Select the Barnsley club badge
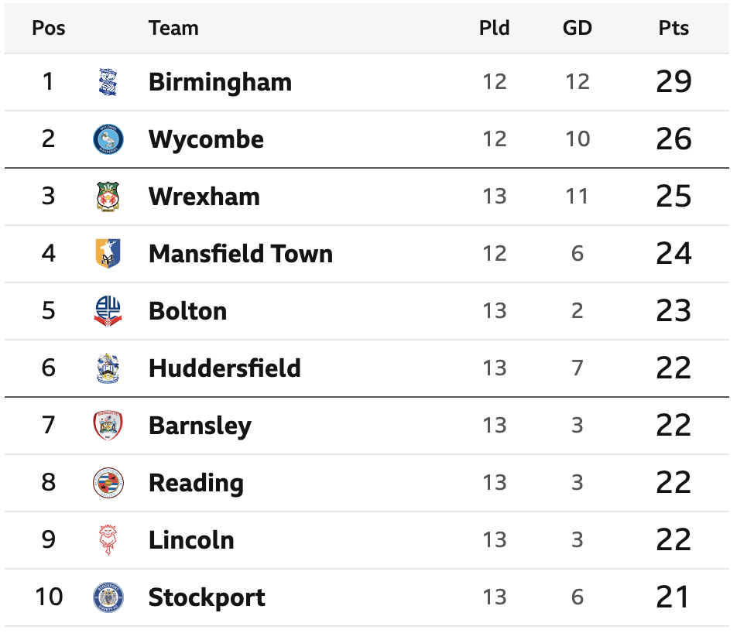Image resolution: width=737 pixels, height=633 pixels. click(108, 426)
